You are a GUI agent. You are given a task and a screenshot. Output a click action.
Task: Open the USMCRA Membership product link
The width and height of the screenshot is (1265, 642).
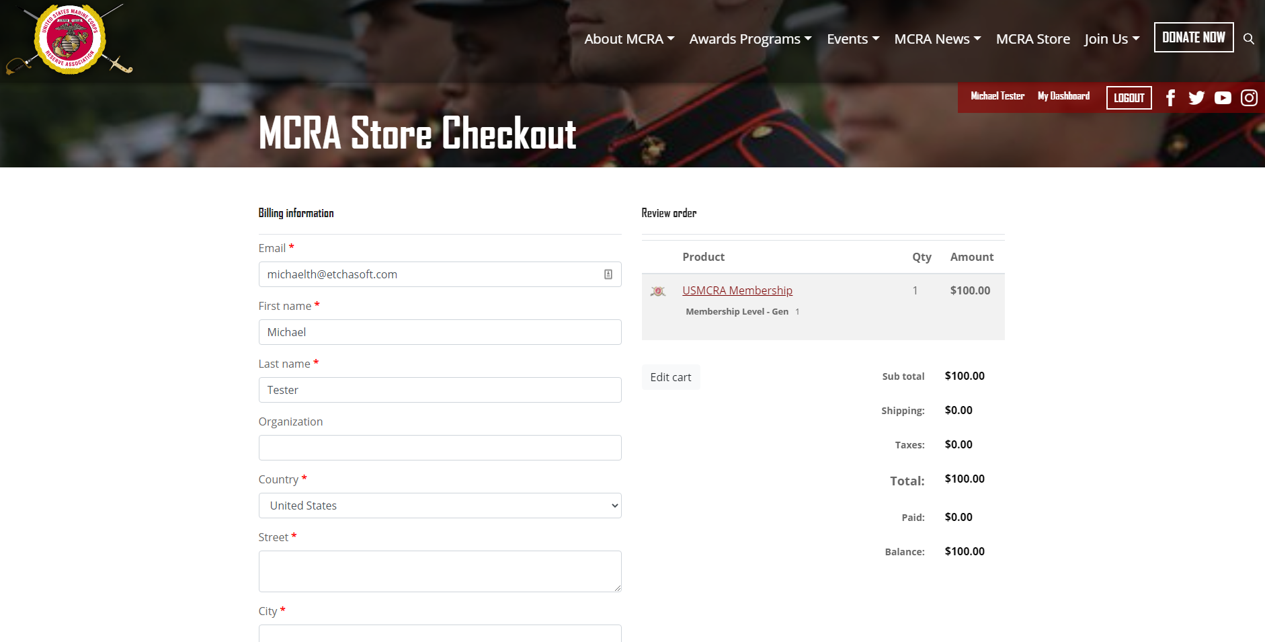coord(737,290)
